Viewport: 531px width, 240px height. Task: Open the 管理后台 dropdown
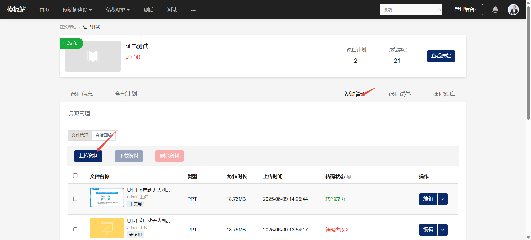466,10
